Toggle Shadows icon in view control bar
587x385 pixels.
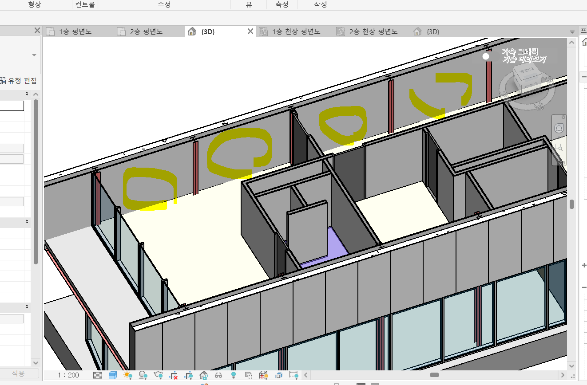point(143,375)
